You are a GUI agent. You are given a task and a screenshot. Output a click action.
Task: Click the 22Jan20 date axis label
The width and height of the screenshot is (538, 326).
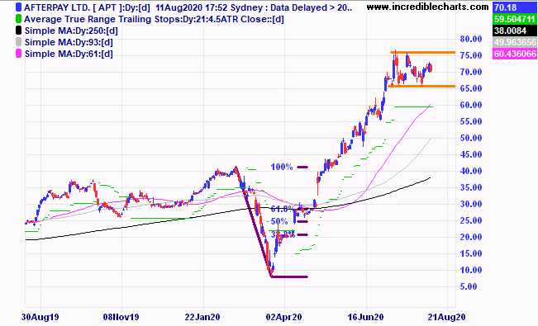point(202,317)
